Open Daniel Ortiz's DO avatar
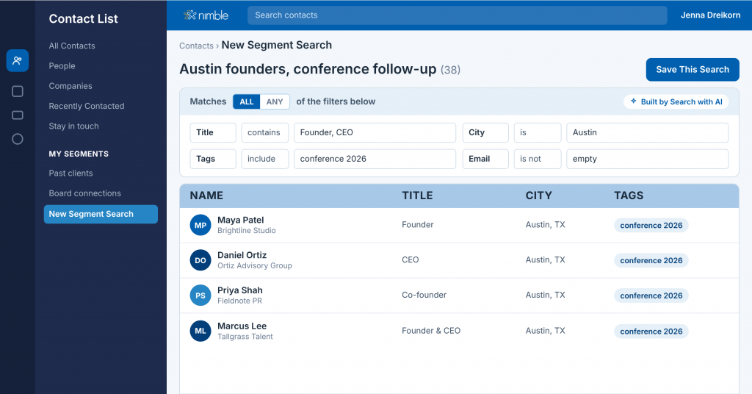The height and width of the screenshot is (394, 752). (200, 260)
